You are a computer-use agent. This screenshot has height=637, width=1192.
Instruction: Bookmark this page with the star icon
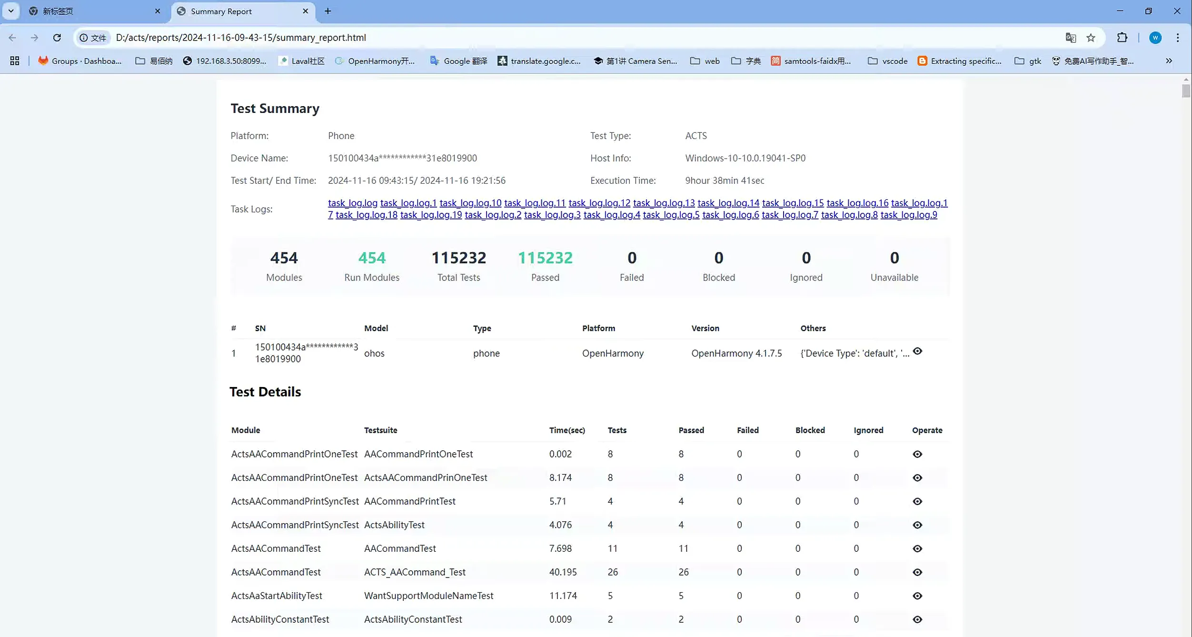(x=1091, y=38)
